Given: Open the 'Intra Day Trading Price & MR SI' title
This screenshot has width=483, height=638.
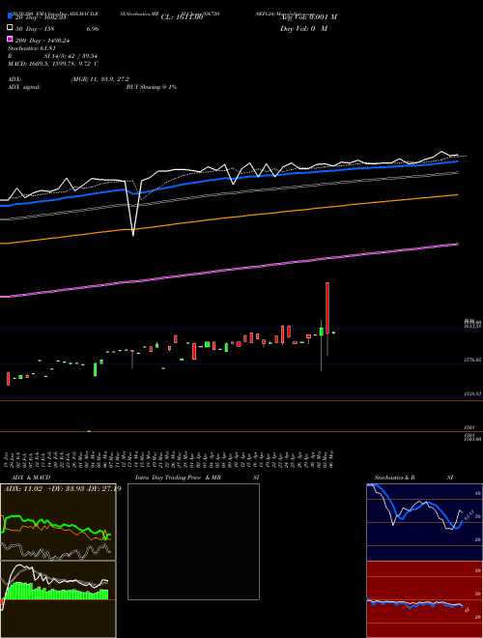Looking at the screenshot, I should (197, 478).
